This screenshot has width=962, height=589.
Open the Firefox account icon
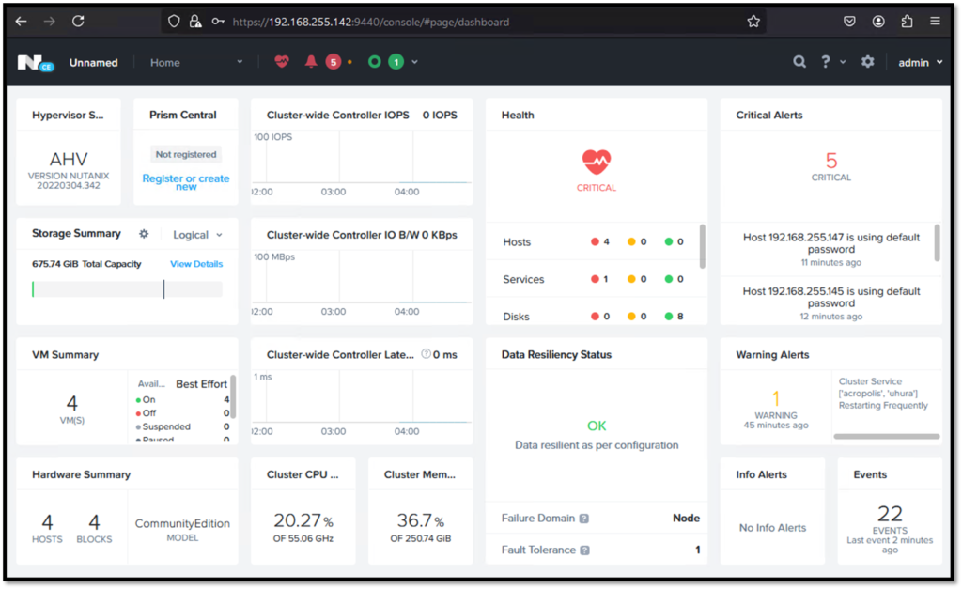pyautogui.click(x=878, y=22)
